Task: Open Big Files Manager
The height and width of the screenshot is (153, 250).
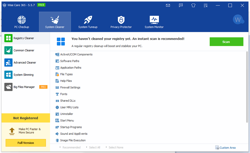Action: pos(26,87)
